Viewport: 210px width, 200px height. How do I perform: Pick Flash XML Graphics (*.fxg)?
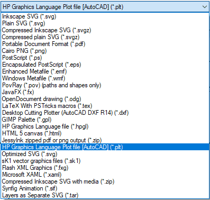click(x=105, y=168)
